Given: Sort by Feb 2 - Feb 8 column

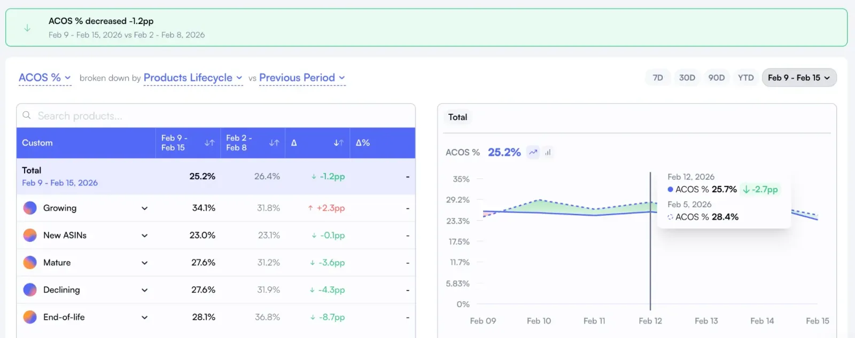Looking at the screenshot, I should point(274,143).
